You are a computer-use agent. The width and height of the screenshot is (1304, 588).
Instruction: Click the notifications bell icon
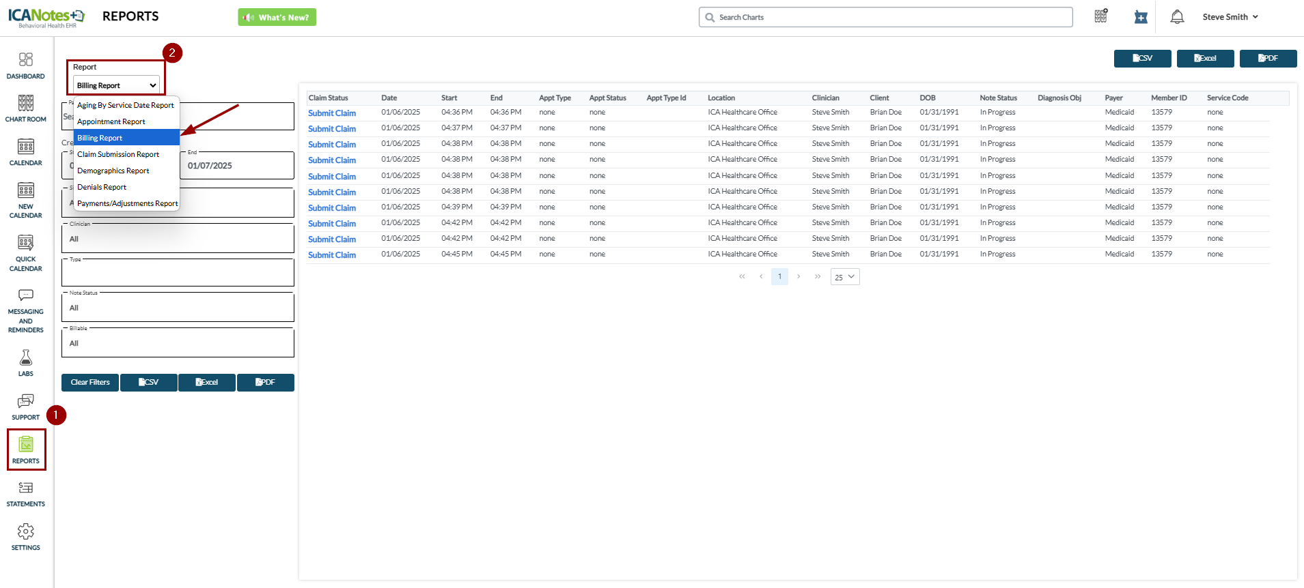pos(1177,17)
